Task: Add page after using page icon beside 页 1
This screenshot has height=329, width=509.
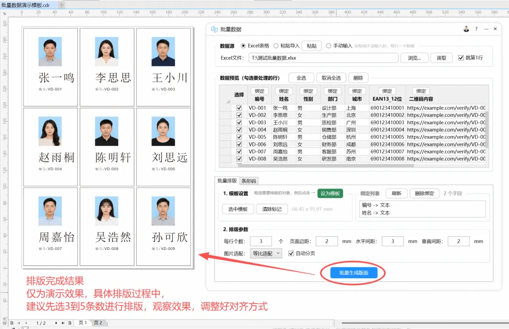Action: click(x=70, y=323)
